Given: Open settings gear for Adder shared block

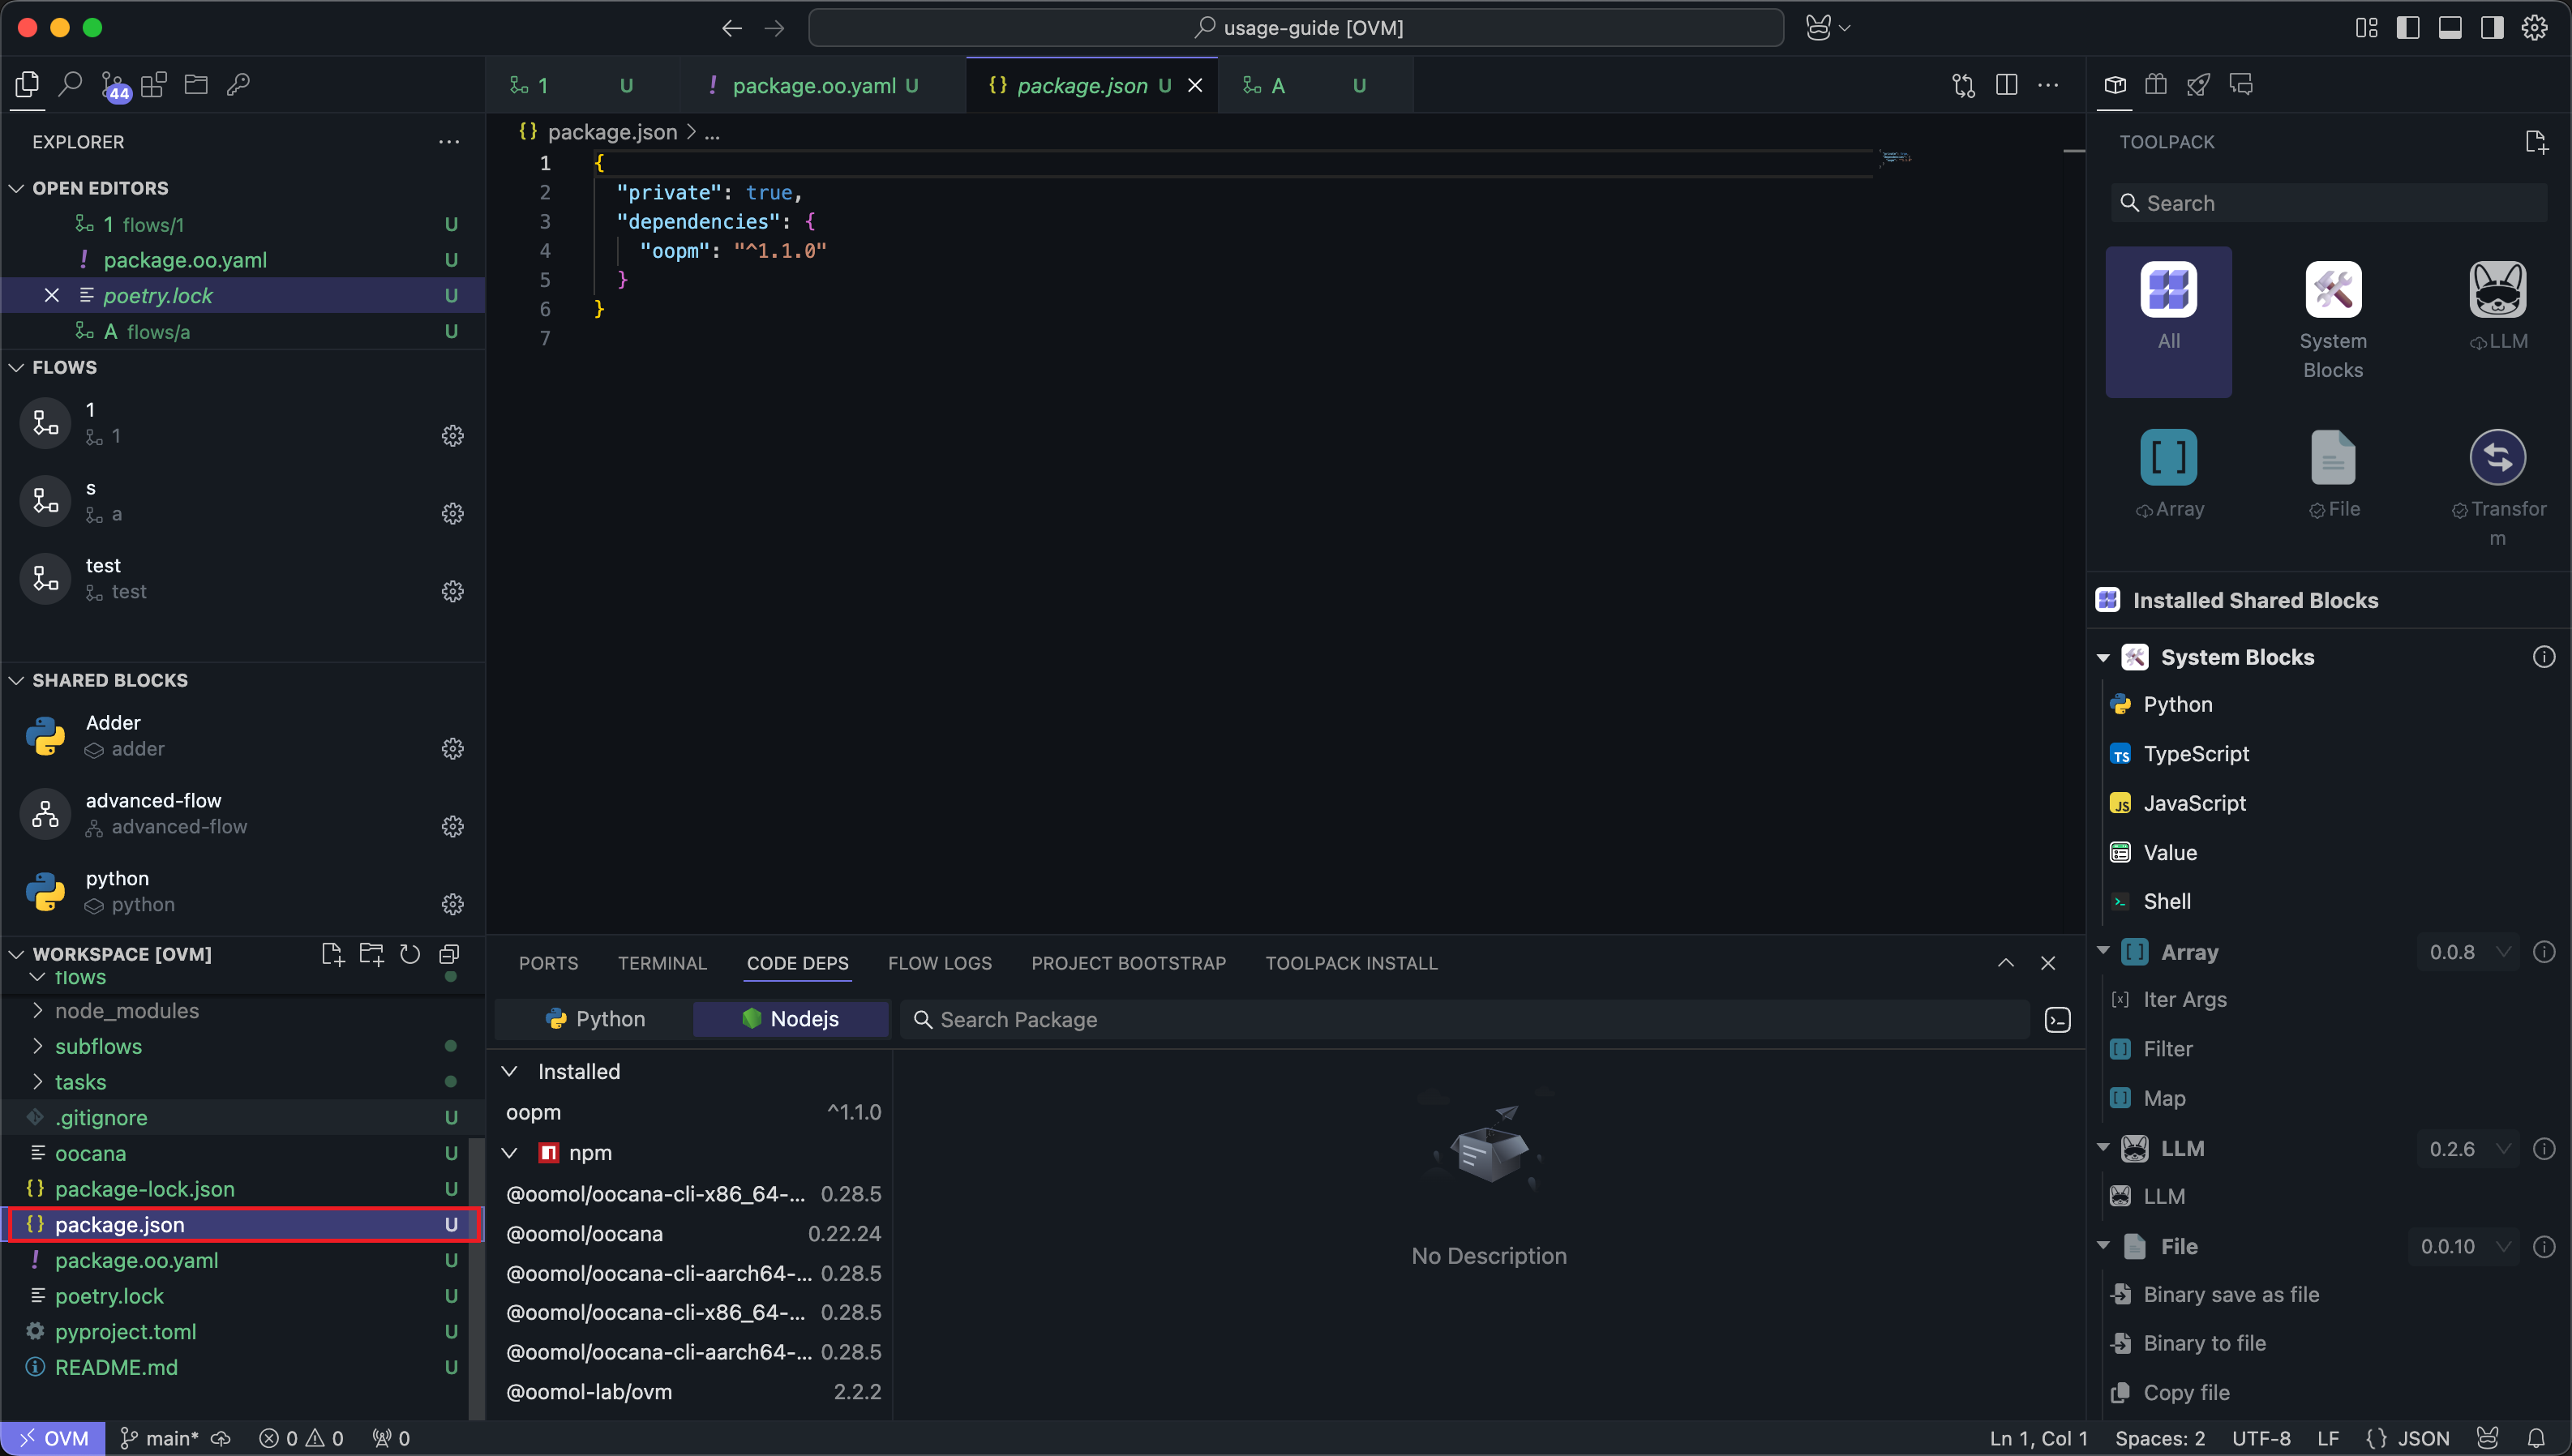Looking at the screenshot, I should coord(452,749).
